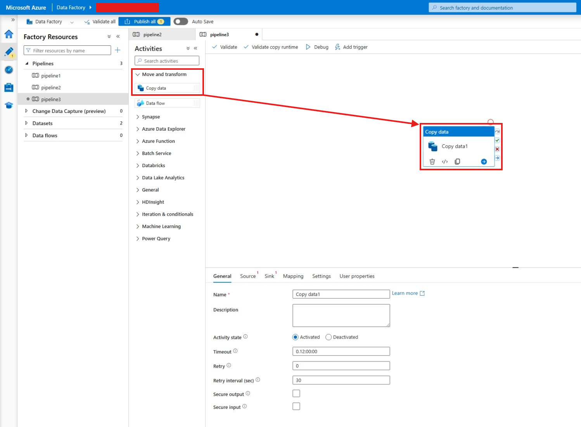This screenshot has width=581, height=427.
Task: Check the Secure output checkbox
Action: pos(296,394)
